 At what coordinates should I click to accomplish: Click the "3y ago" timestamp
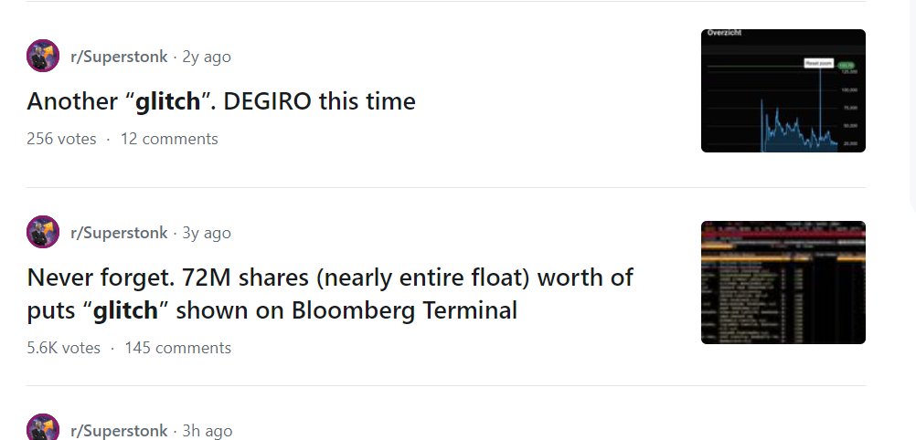point(207,233)
